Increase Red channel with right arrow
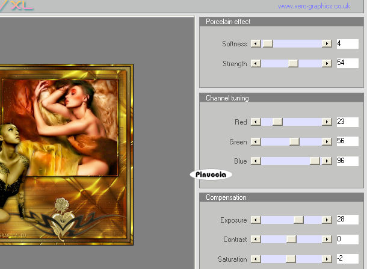This screenshot has width=367, height=269. (x=327, y=122)
